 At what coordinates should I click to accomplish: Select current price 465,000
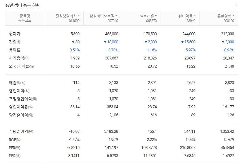point(112,34)
